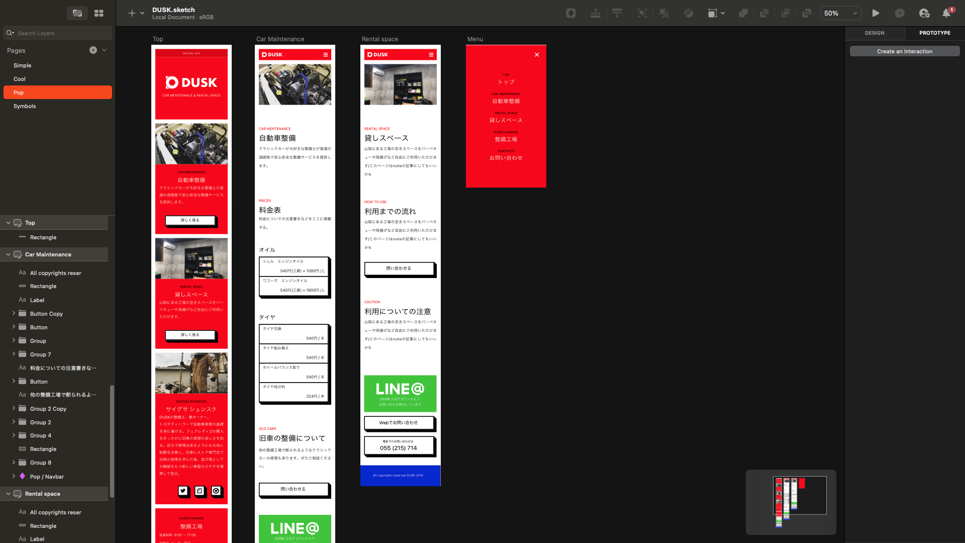This screenshot has height=543, width=965.
Task: Switch to components grid view
Action: (x=99, y=14)
